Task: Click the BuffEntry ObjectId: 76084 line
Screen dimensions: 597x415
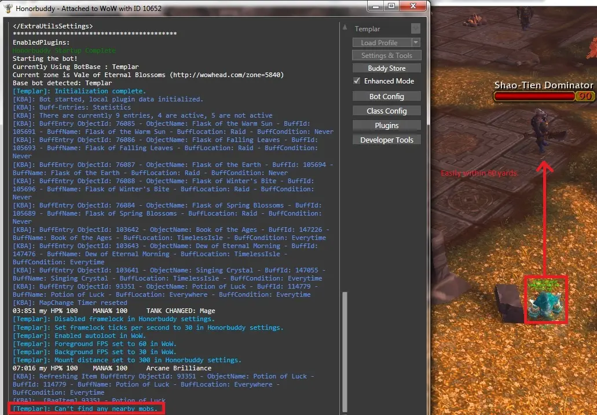Action: pos(167,213)
